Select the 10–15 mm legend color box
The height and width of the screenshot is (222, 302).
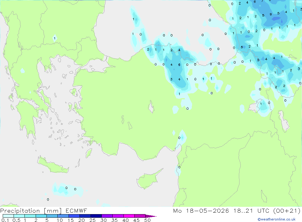point(63,216)
